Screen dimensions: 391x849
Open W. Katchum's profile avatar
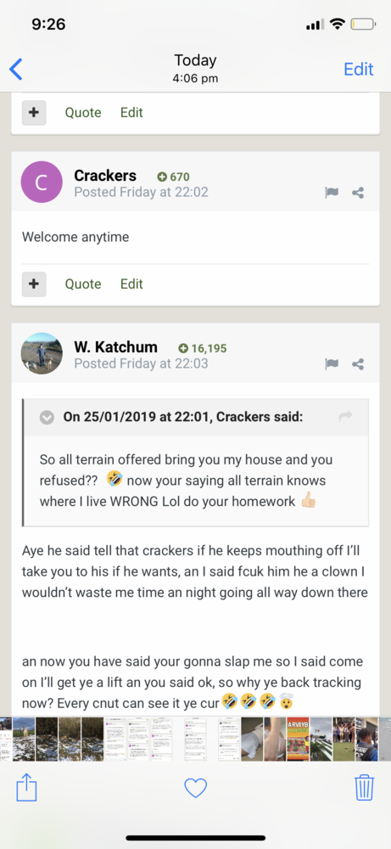(x=42, y=353)
